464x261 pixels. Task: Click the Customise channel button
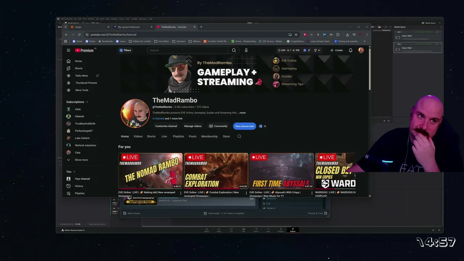tap(166, 126)
